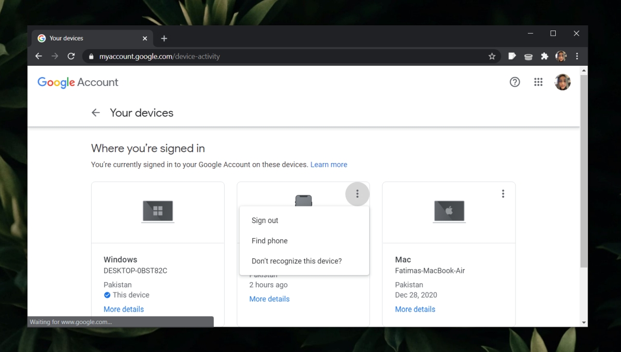Open the Chrome extensions puzzle icon
Image resolution: width=621 pixels, height=352 pixels.
pos(544,56)
